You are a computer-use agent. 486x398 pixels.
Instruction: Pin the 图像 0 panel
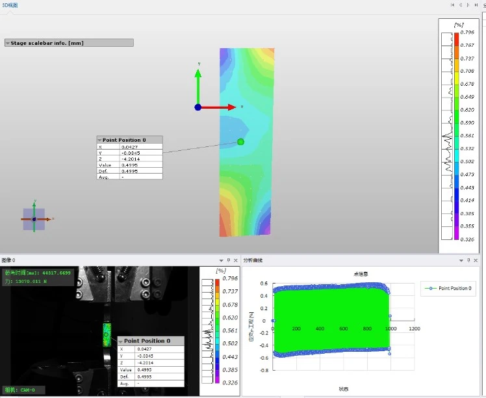(229, 260)
